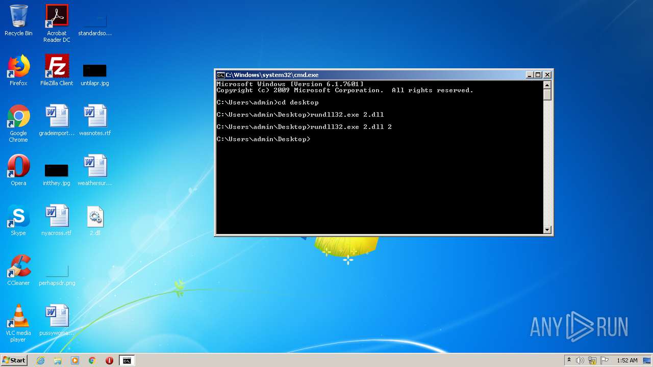Select the 2.dll file on desktop
The image size is (653, 367).
[x=95, y=220]
